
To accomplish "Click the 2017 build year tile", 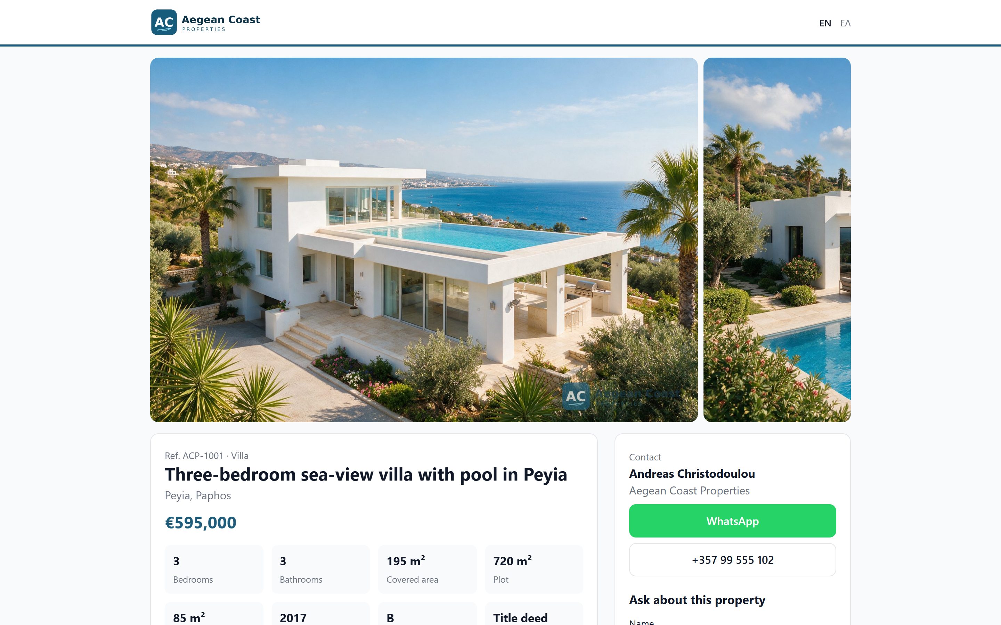I will coord(320,614).
